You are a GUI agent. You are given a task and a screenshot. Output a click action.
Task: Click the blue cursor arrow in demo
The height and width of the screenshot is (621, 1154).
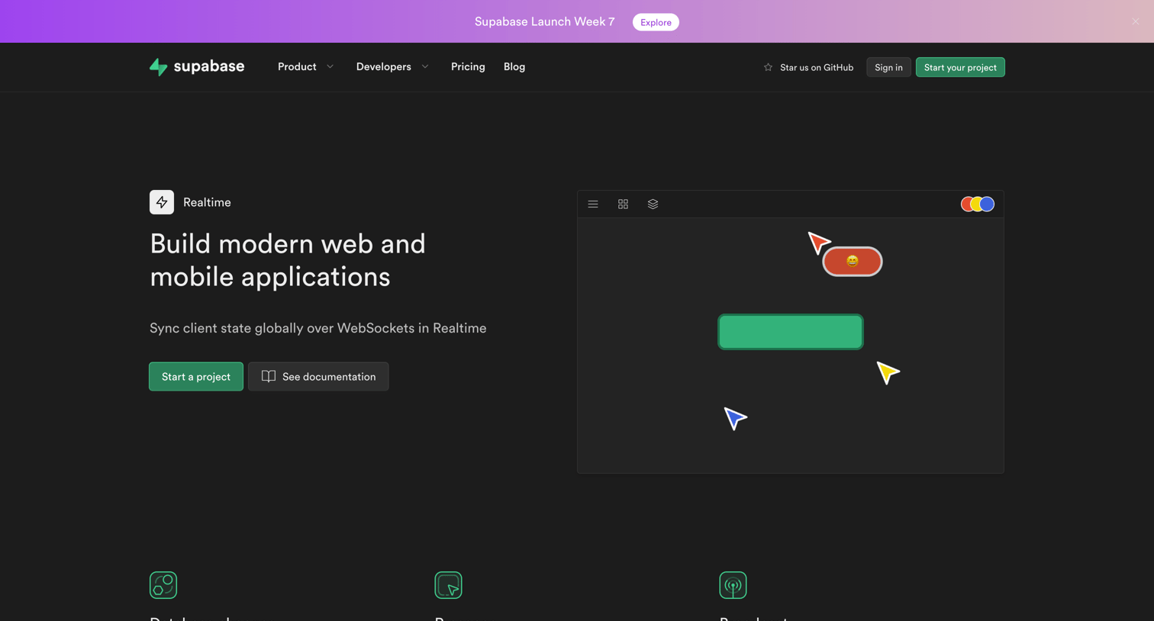[x=735, y=418]
